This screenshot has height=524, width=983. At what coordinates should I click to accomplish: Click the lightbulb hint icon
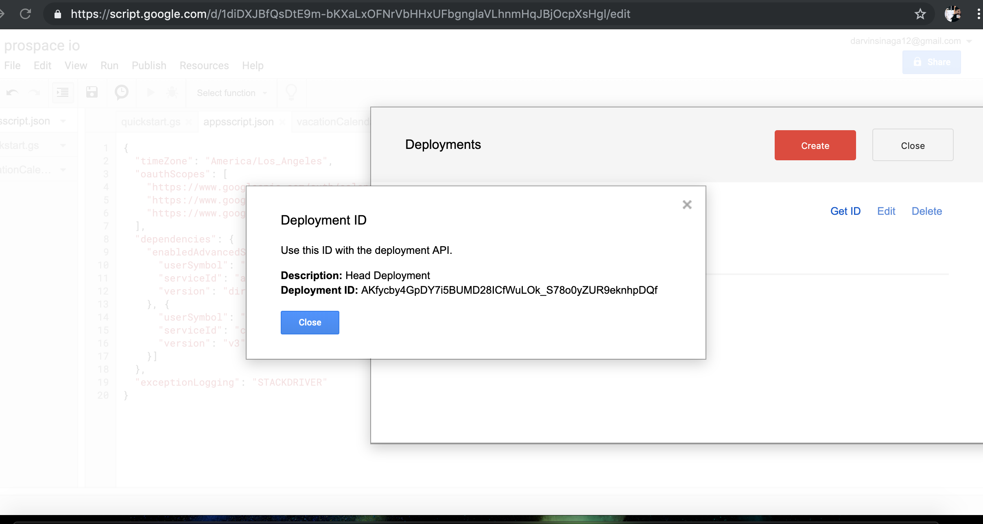291,92
